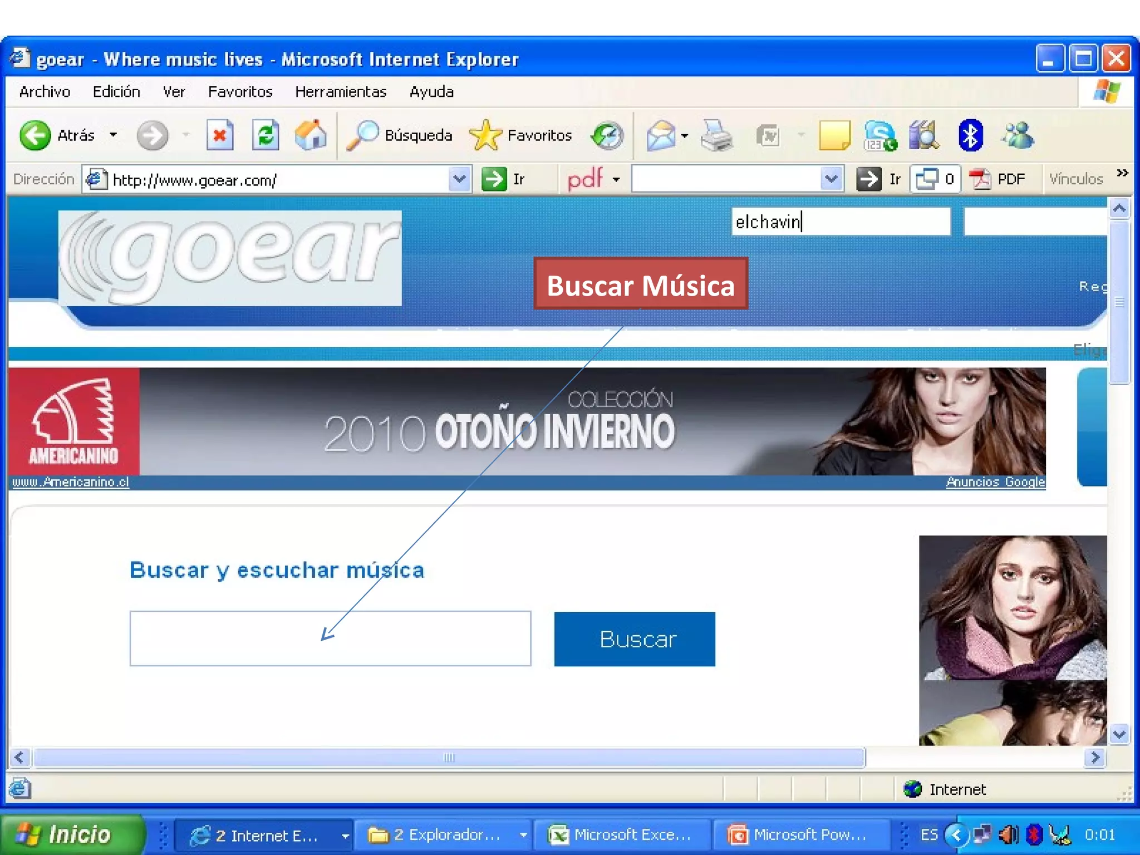Click the blue Buscar button
This screenshot has height=855, width=1140.
[635, 639]
